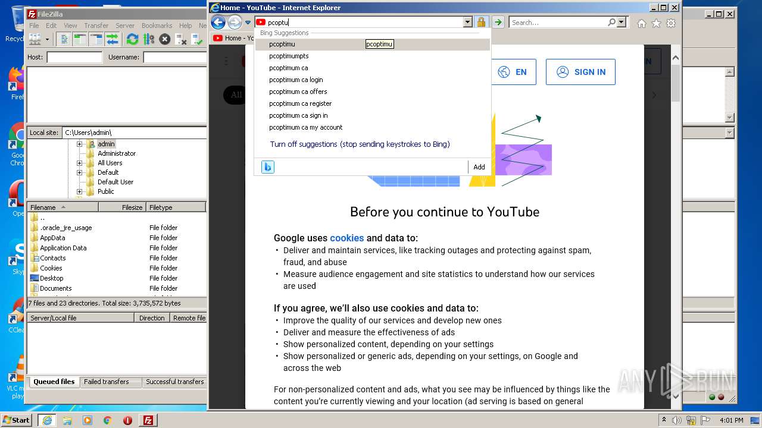762x428 pixels.
Task: Click Internet Explorer Forward button
Action: 235,23
